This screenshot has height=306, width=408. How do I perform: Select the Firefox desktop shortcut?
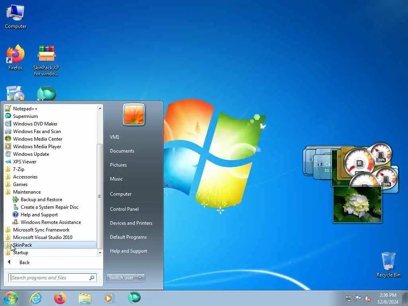click(x=16, y=57)
